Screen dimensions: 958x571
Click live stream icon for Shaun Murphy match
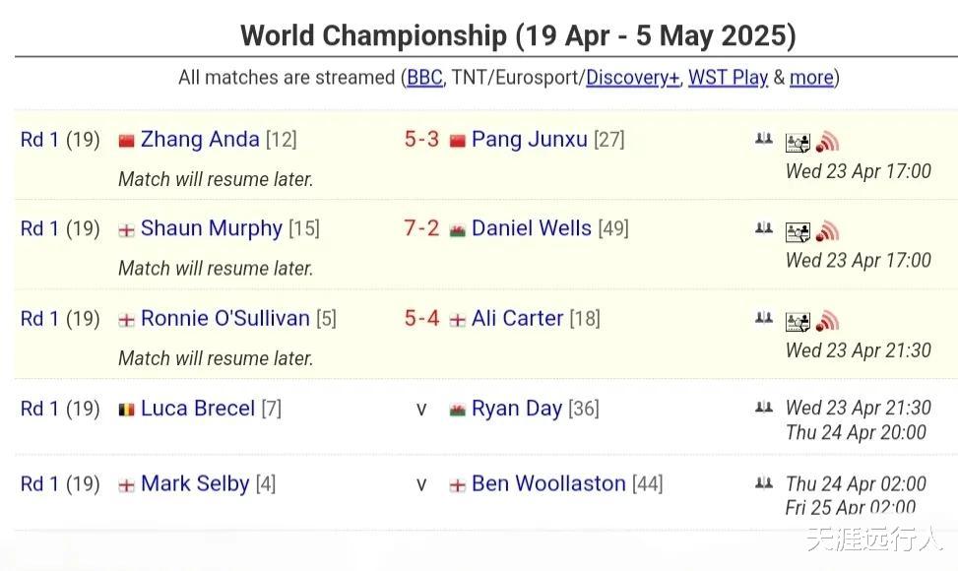(x=827, y=231)
